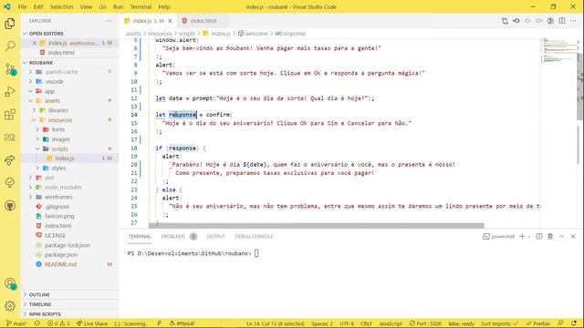Image resolution: width=584 pixels, height=328 pixels.
Task: Switch to the index.html editor tab
Action: 203,21
